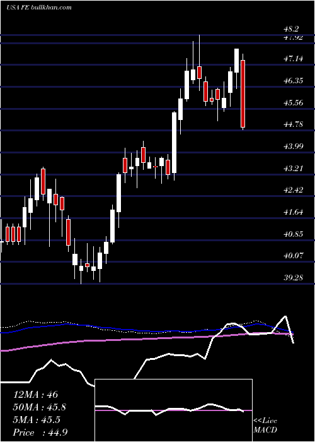Screen dimensions: 315x442
Task: Click the '5MA : 45.5' reading
Action: tap(37, 420)
